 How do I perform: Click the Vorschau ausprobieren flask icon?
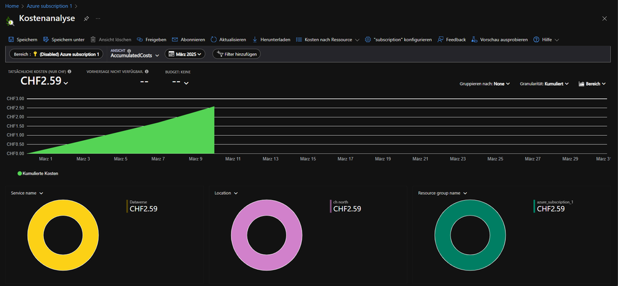click(474, 40)
